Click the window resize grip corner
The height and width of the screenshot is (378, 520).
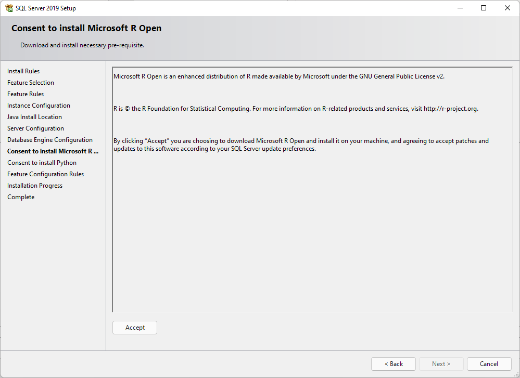516,374
